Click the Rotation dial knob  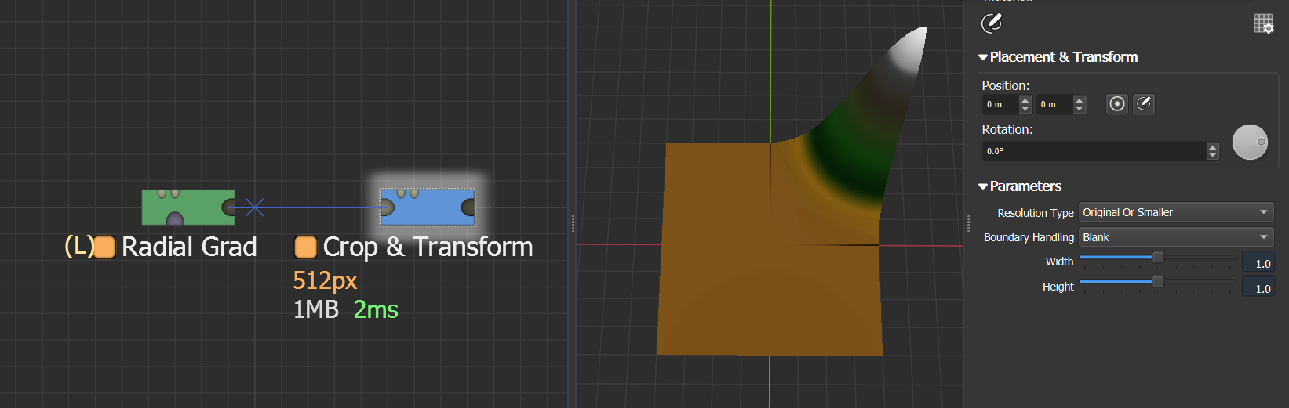pos(1250,143)
